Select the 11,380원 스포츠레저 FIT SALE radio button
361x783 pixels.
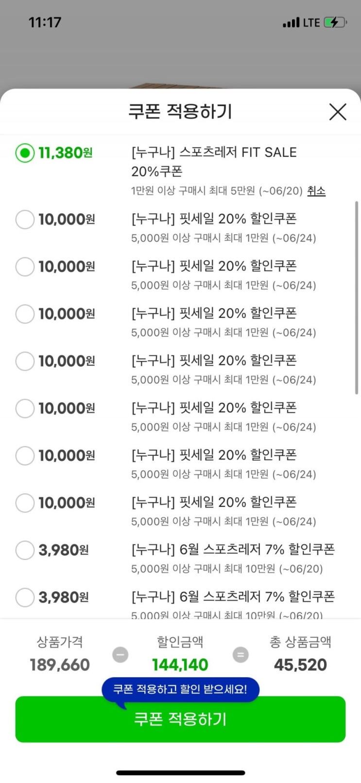tap(25, 153)
